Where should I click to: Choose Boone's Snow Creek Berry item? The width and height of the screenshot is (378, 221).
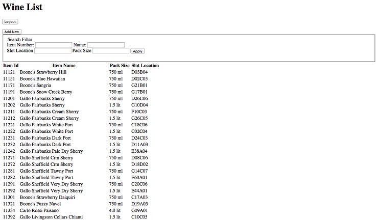[x=46, y=92]
